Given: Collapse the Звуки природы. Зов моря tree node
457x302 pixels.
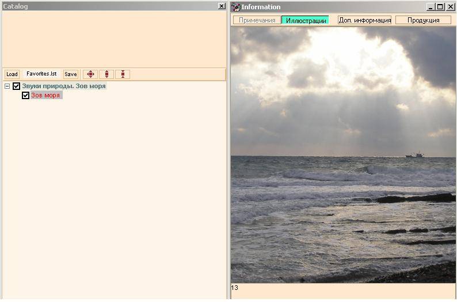Looking at the screenshot, I should click(7, 86).
